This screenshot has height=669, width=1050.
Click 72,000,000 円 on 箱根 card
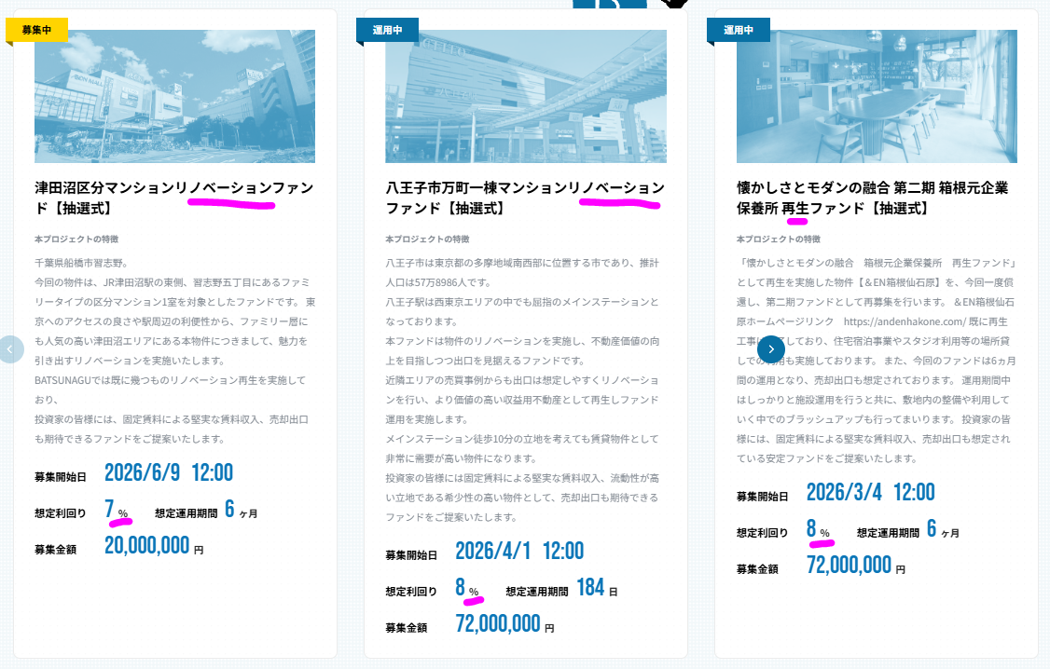856,566
